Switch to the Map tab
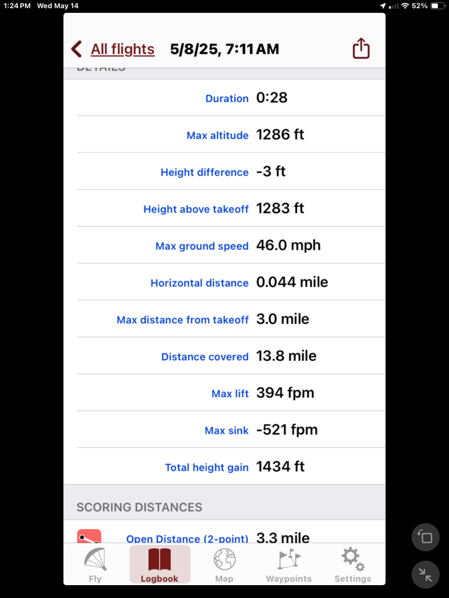The height and width of the screenshot is (598, 449). pyautogui.click(x=224, y=565)
